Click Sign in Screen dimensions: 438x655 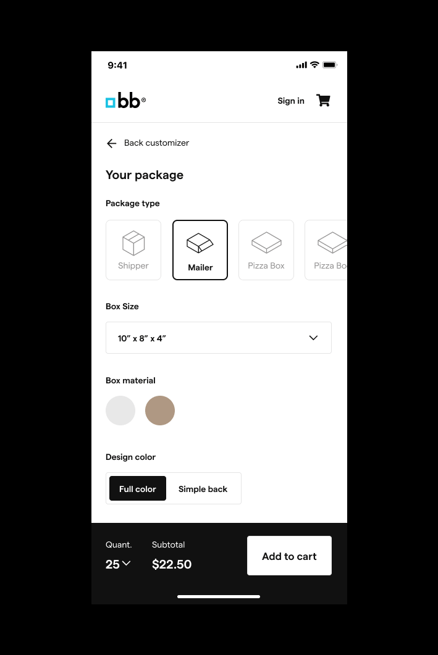(x=291, y=101)
